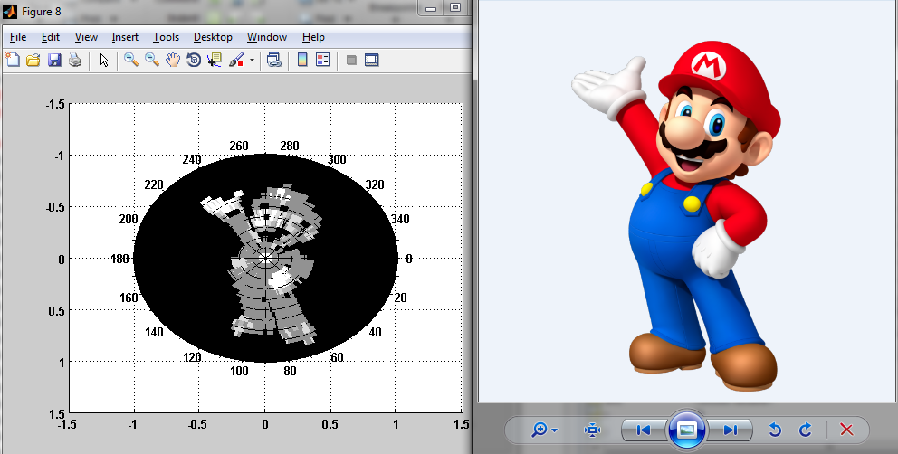Open the brush color dropdown arrow
This screenshot has height=454, width=898.
252,60
